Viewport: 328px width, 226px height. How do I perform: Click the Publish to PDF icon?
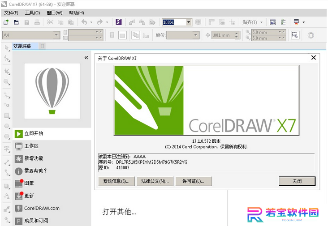pos(152,22)
